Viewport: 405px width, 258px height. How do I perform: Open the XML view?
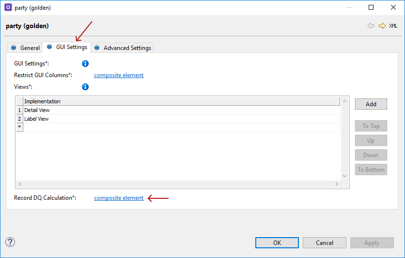point(393,26)
